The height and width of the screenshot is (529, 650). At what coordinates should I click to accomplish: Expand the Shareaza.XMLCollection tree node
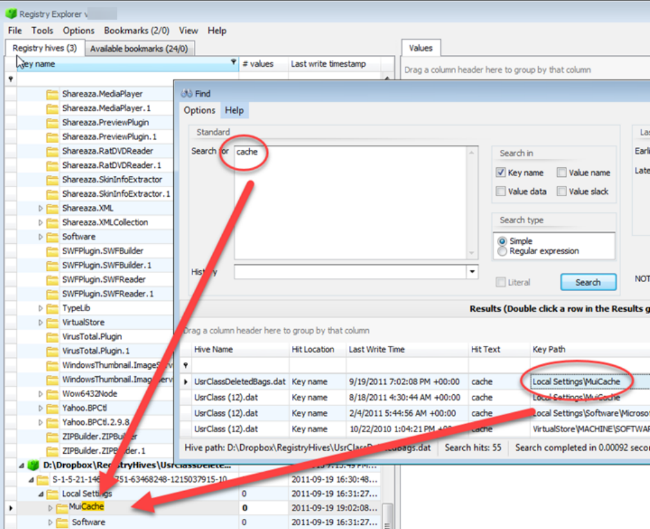pos(41,223)
